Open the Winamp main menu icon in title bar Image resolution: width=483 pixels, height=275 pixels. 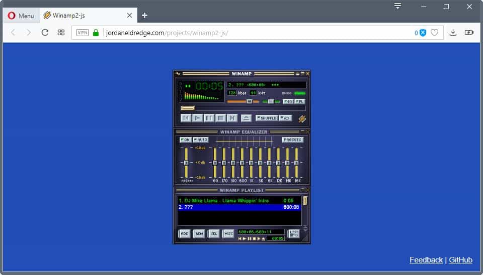[178, 74]
